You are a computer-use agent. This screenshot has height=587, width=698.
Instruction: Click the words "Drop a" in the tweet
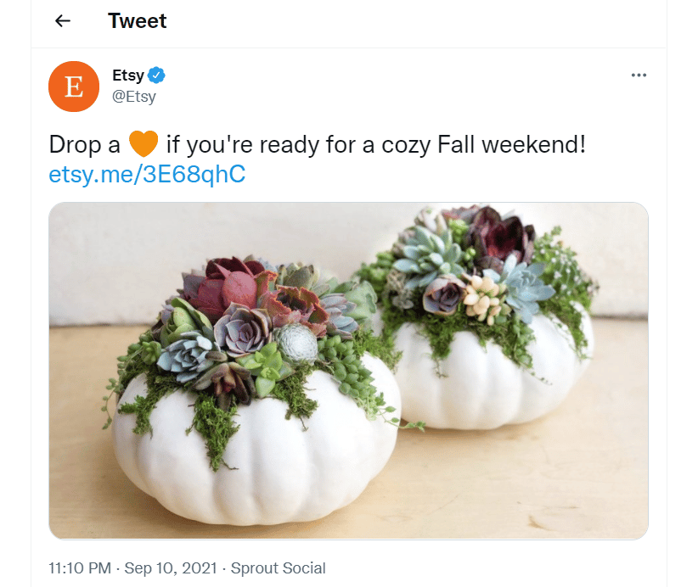tap(85, 144)
